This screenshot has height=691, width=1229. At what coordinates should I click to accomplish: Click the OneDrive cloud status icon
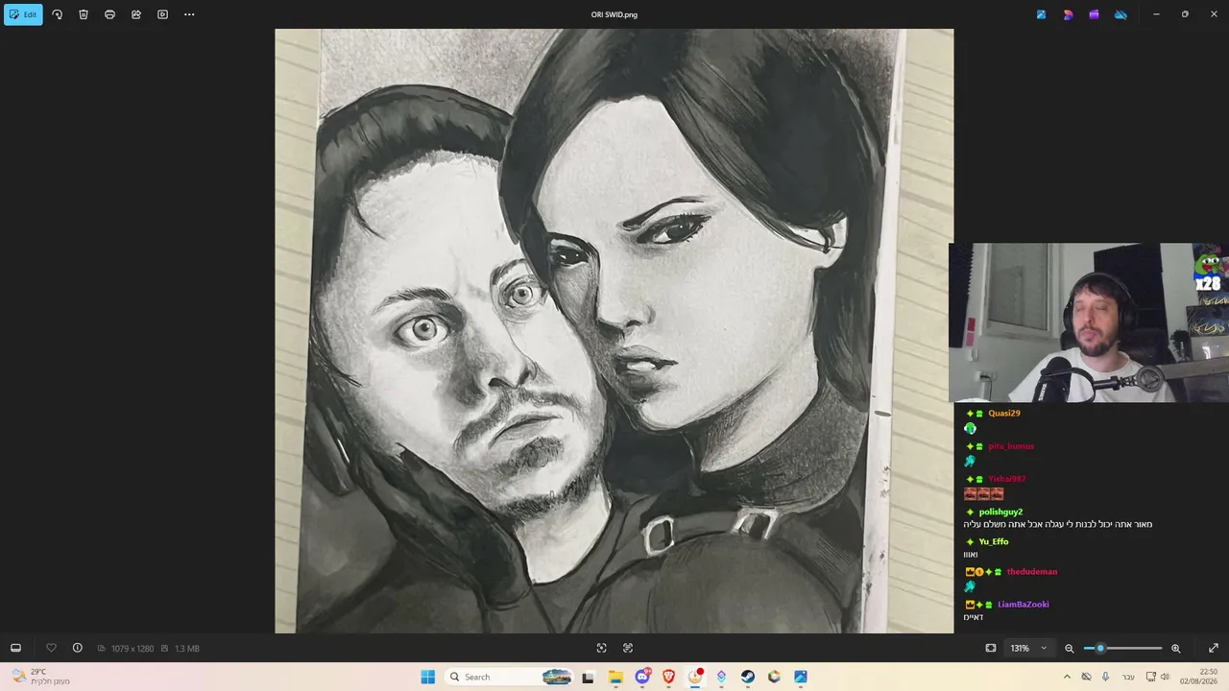point(1121,14)
